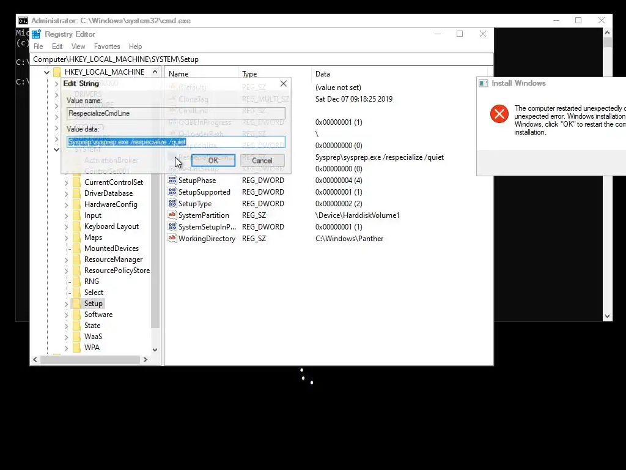Click the Install Windows dialog title icon
The height and width of the screenshot is (470, 626).
(483, 83)
